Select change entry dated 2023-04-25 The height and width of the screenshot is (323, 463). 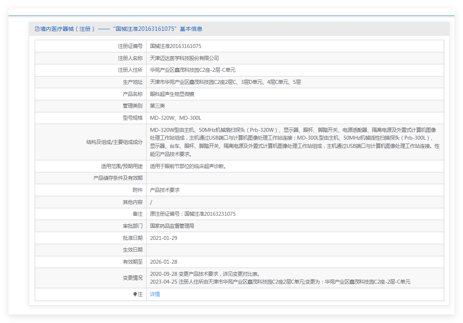(x=280, y=282)
